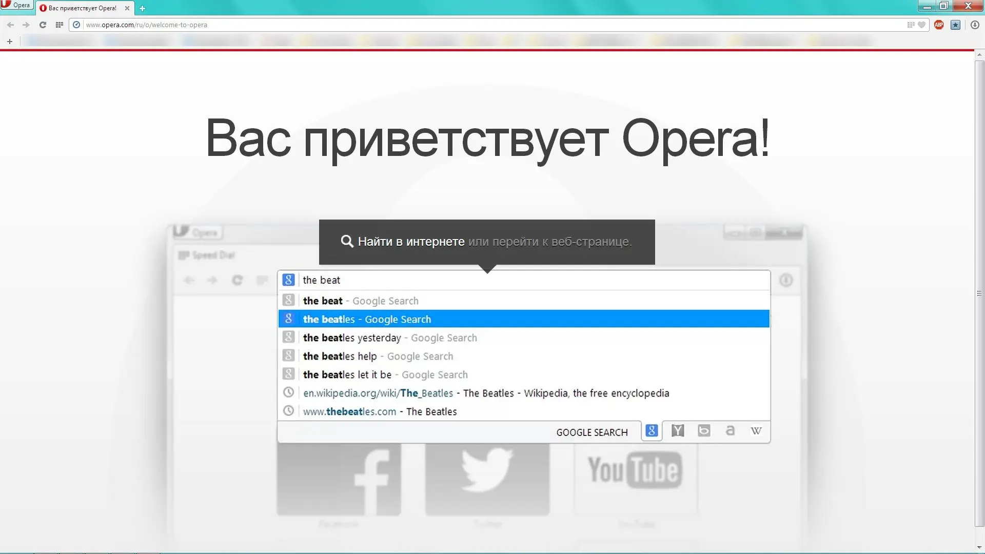Image resolution: width=985 pixels, height=554 pixels.
Task: Open the bookmarks star extension
Action: click(955, 25)
